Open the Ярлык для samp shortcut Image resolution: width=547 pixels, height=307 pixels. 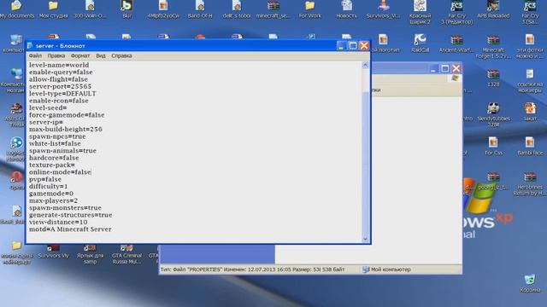pyautogui.click(x=90, y=254)
